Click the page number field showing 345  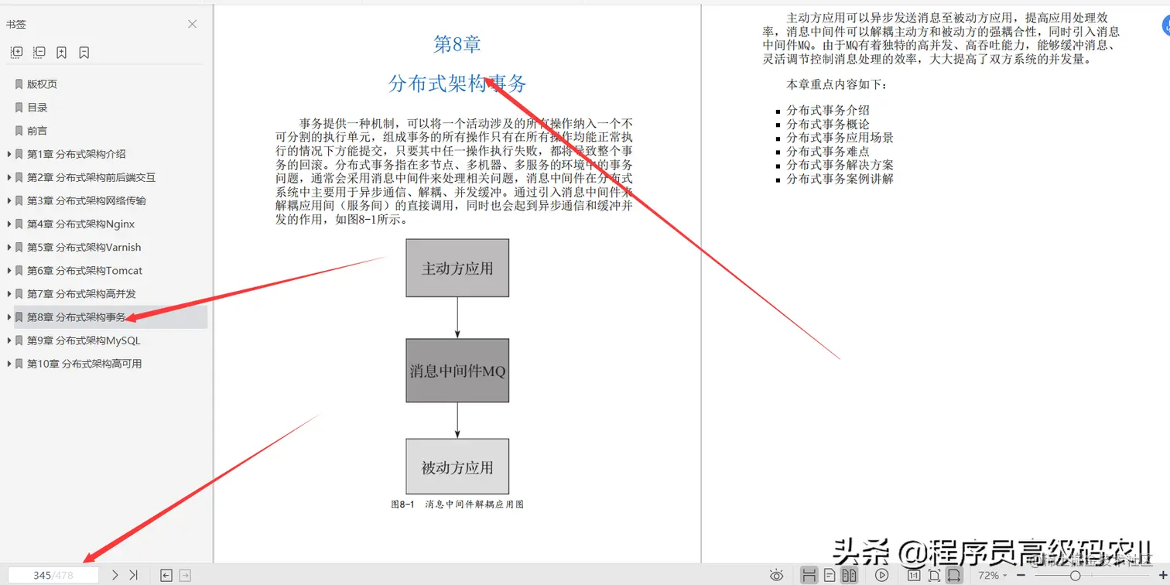point(53,575)
